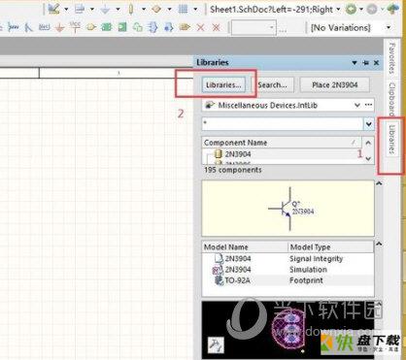The height and width of the screenshot is (360, 406).
Task: Select the Place Sheet Entry tool
Action: pos(122,28)
